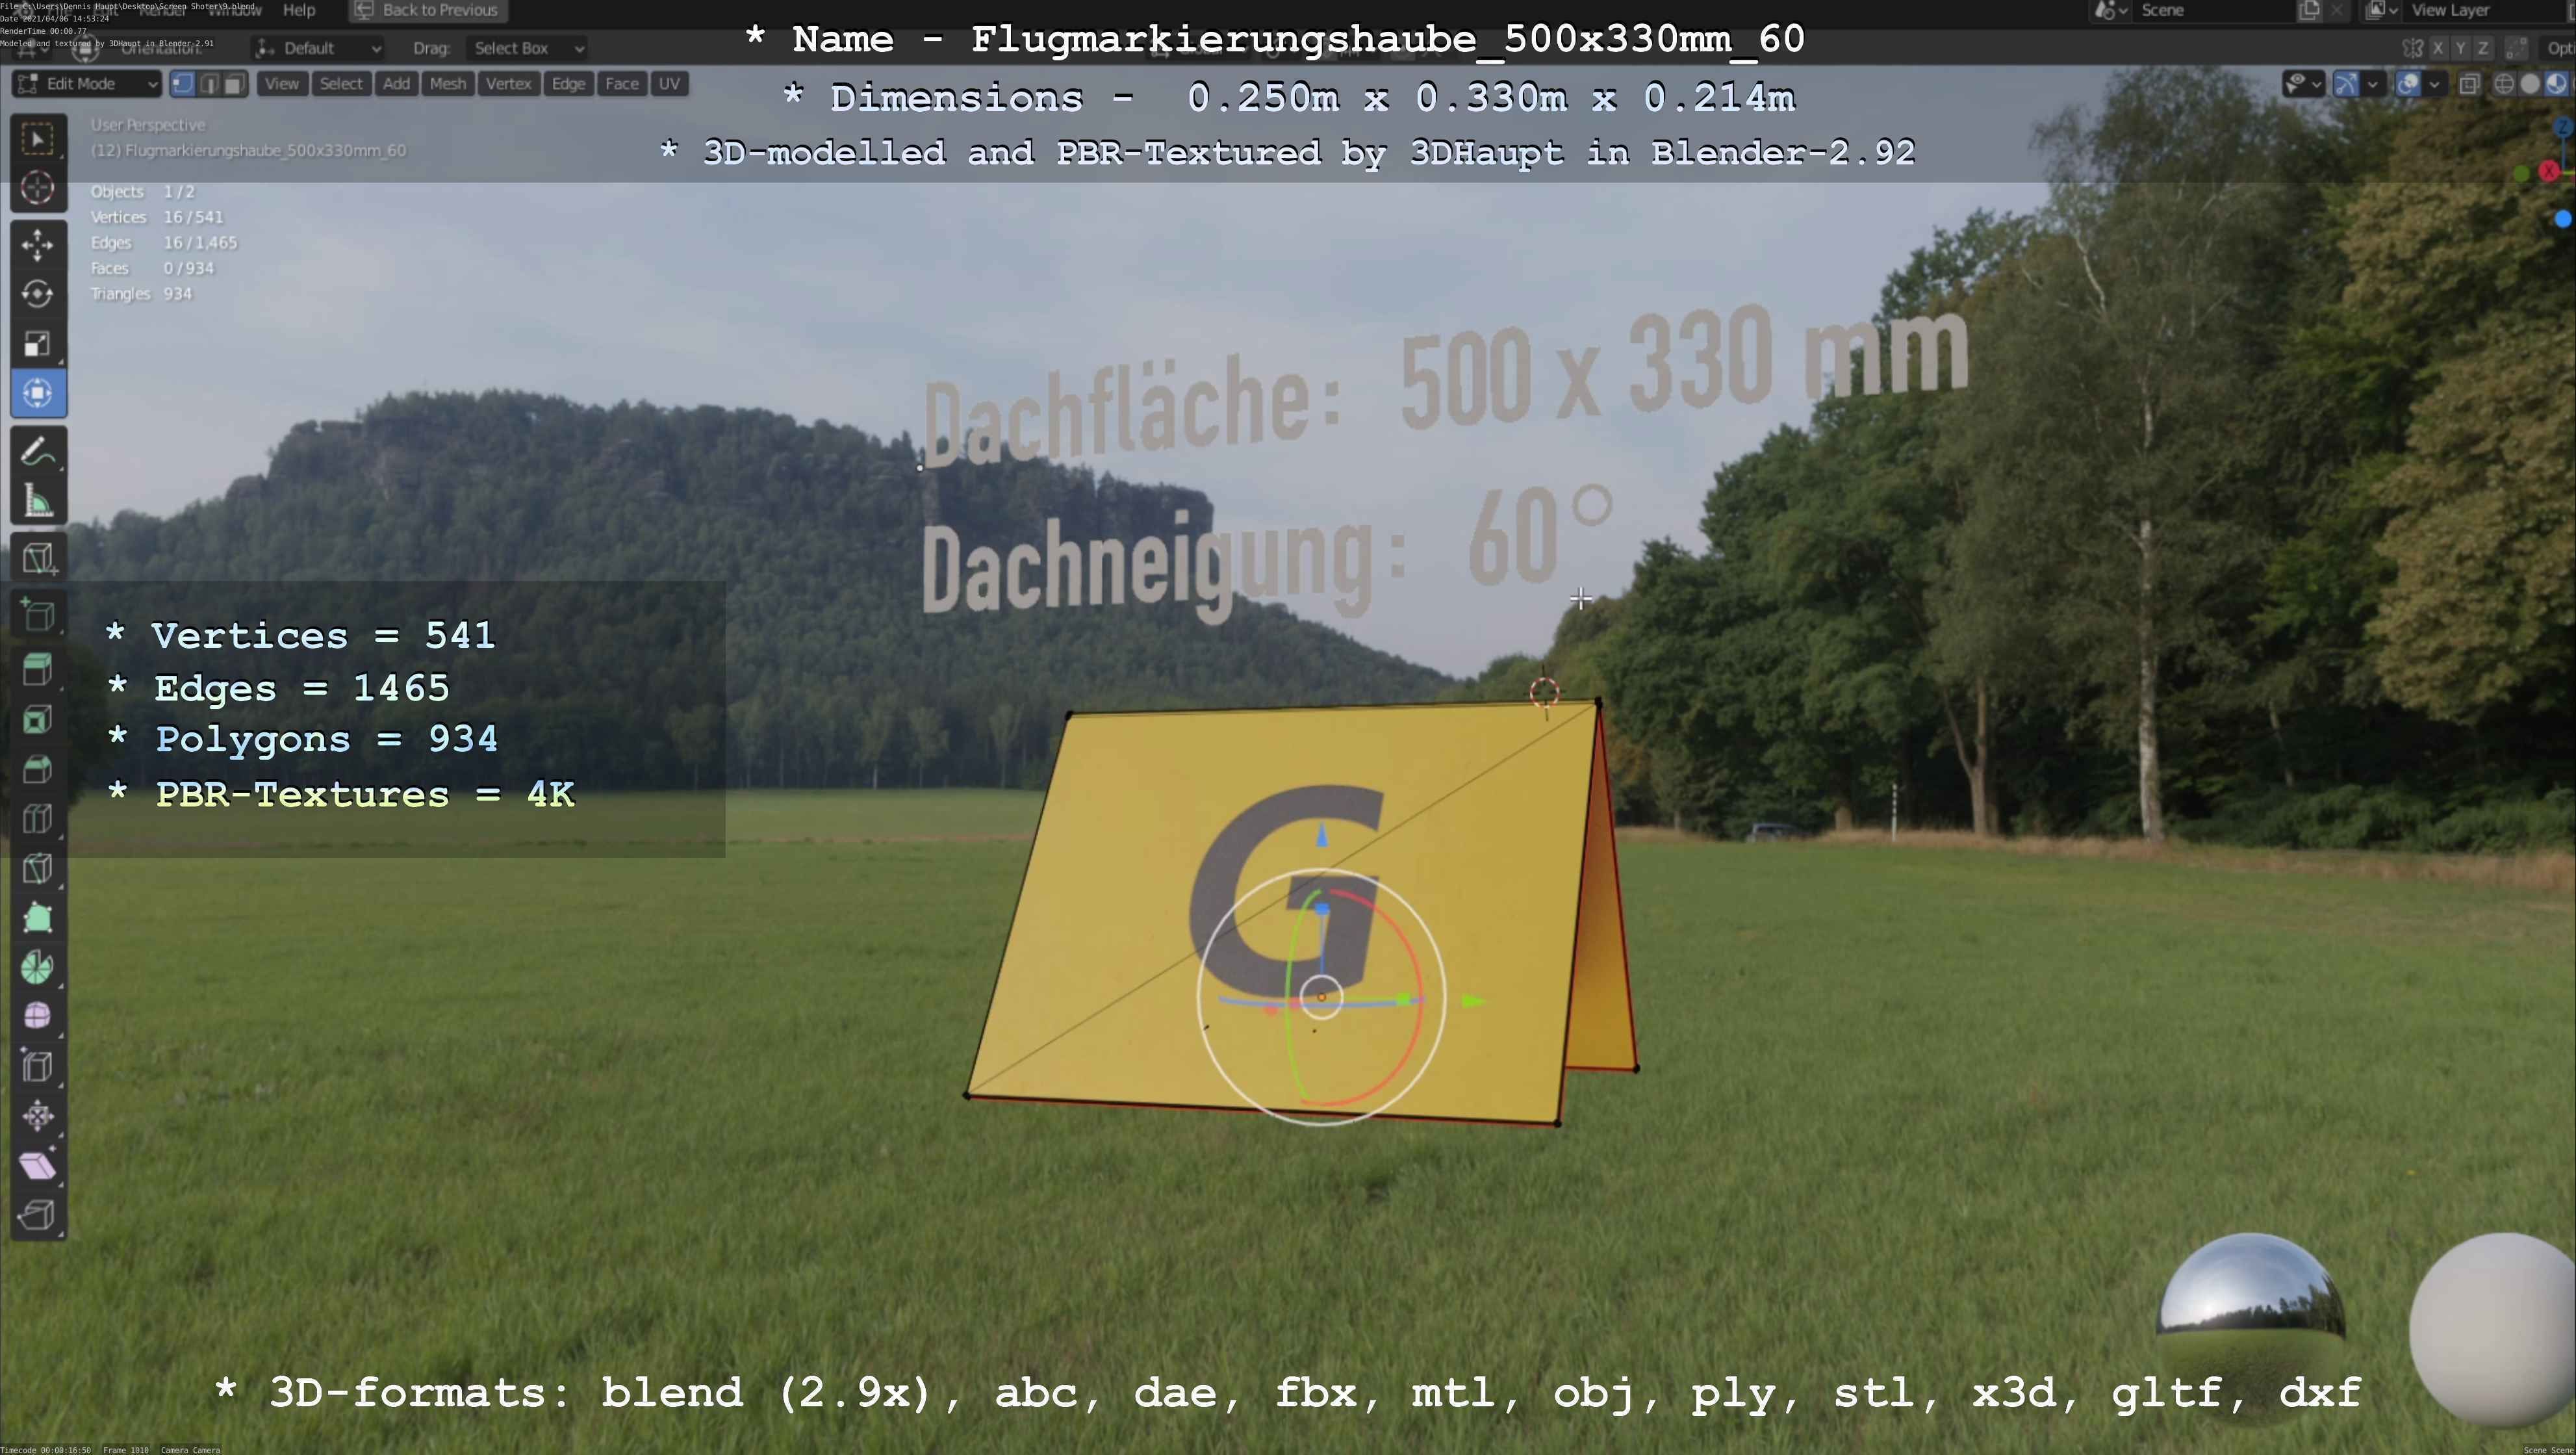2576x1455 pixels.
Task: Click the red X axis on navigation gizmo
Action: click(2549, 171)
